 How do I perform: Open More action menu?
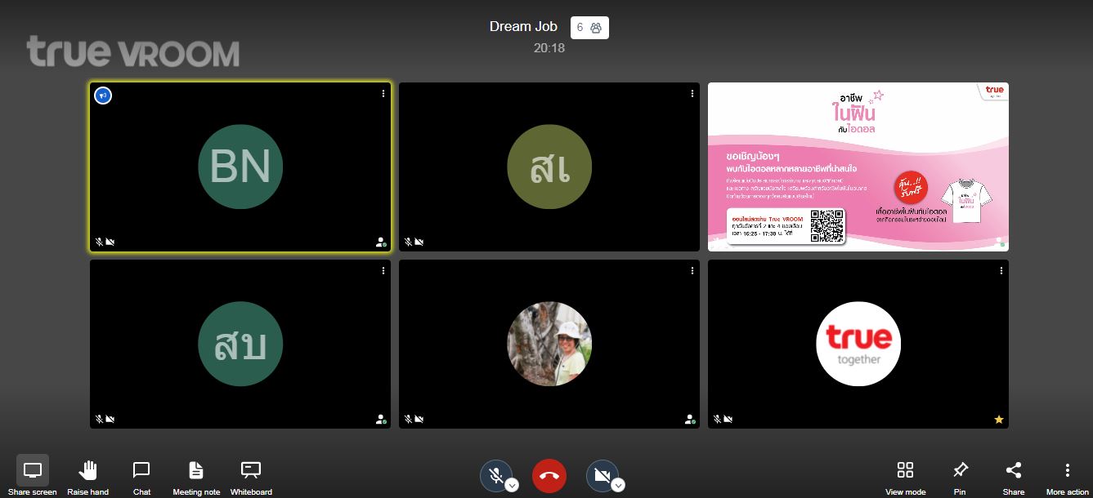(1067, 471)
